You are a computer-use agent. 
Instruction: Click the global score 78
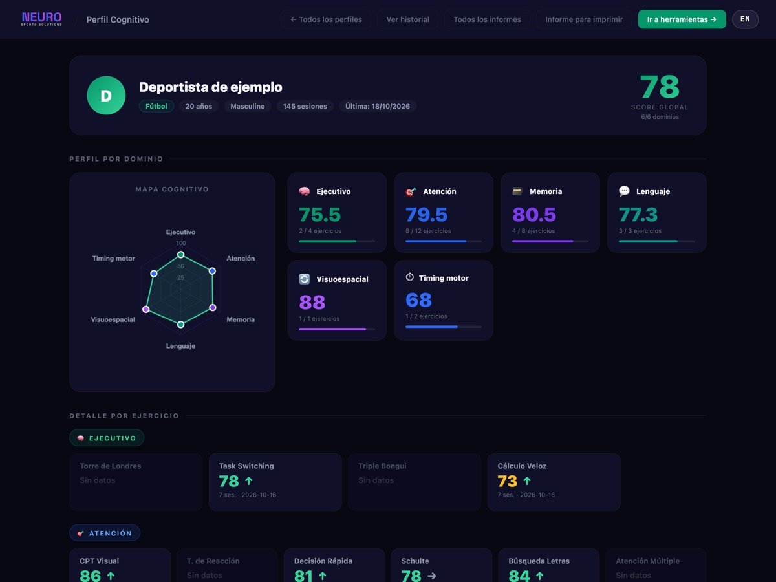(660, 87)
